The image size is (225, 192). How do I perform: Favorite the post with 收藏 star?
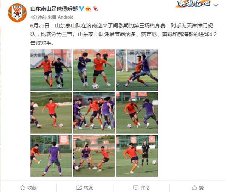[x=28, y=187]
